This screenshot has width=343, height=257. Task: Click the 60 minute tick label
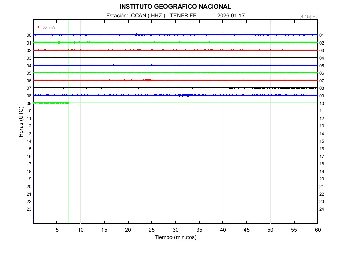(x=317, y=230)
